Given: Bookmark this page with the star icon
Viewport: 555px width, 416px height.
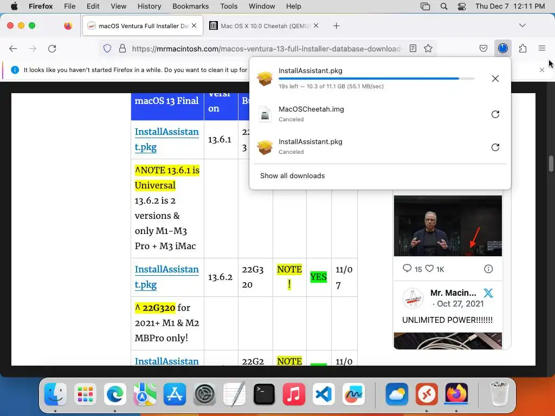Looking at the screenshot, I should (428, 48).
